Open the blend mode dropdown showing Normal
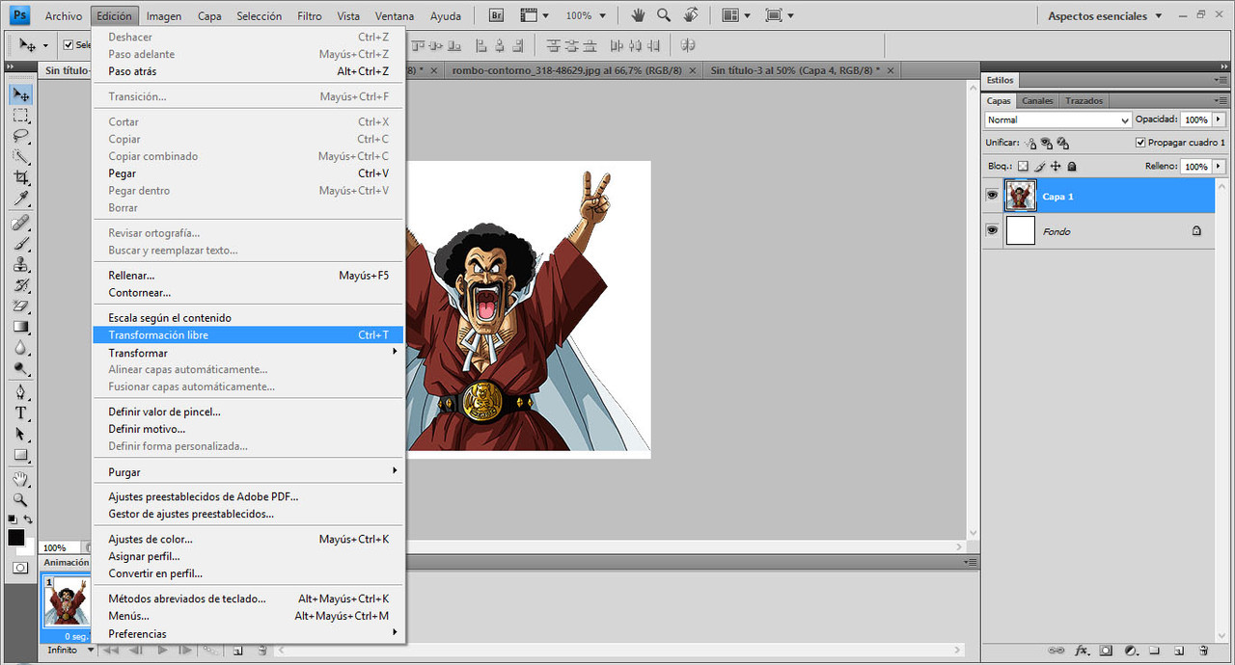The height and width of the screenshot is (665, 1235). [1057, 120]
